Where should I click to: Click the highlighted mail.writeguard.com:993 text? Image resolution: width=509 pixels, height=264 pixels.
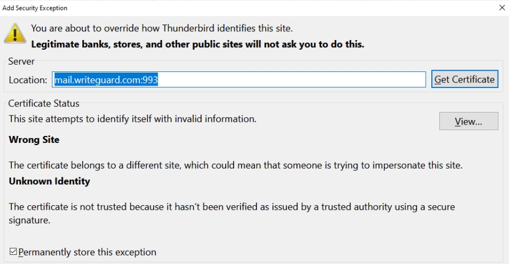pyautogui.click(x=106, y=80)
